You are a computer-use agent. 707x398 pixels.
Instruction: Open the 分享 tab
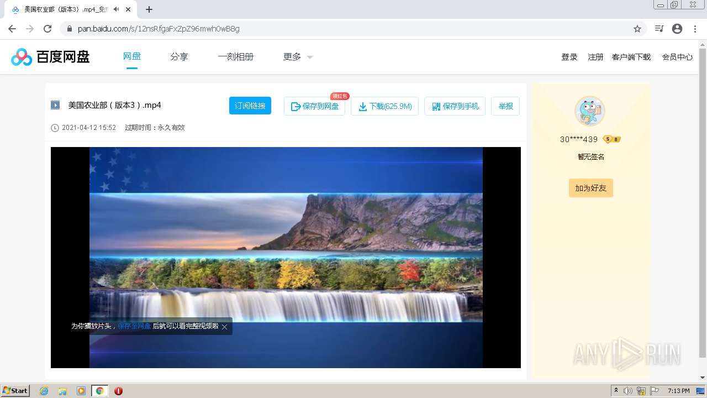pyautogui.click(x=179, y=56)
